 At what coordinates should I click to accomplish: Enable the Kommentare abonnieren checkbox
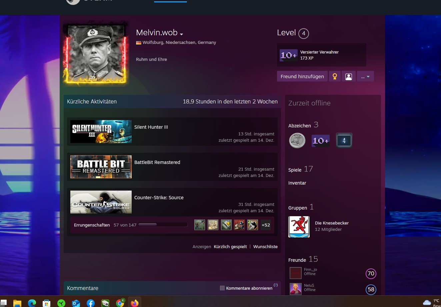[x=222, y=288]
